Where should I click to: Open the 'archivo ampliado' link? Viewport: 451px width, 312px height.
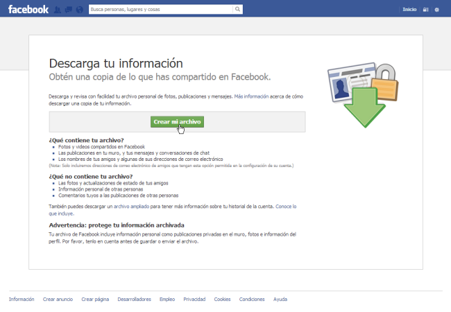[131, 207]
